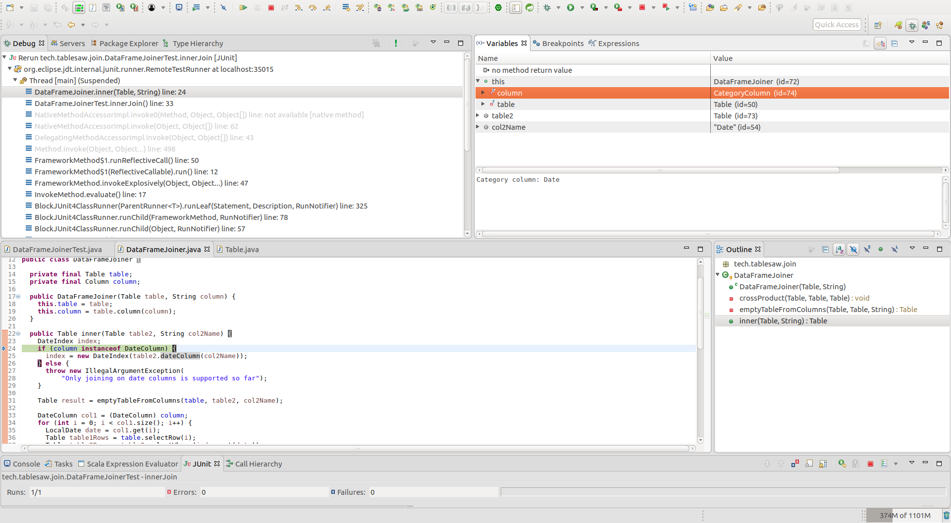Viewport: 951px width, 523px height.
Task: Open the Expressions tab
Action: (x=618, y=43)
